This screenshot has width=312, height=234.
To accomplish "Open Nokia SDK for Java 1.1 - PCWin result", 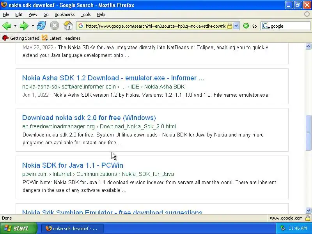I will click(73, 165).
